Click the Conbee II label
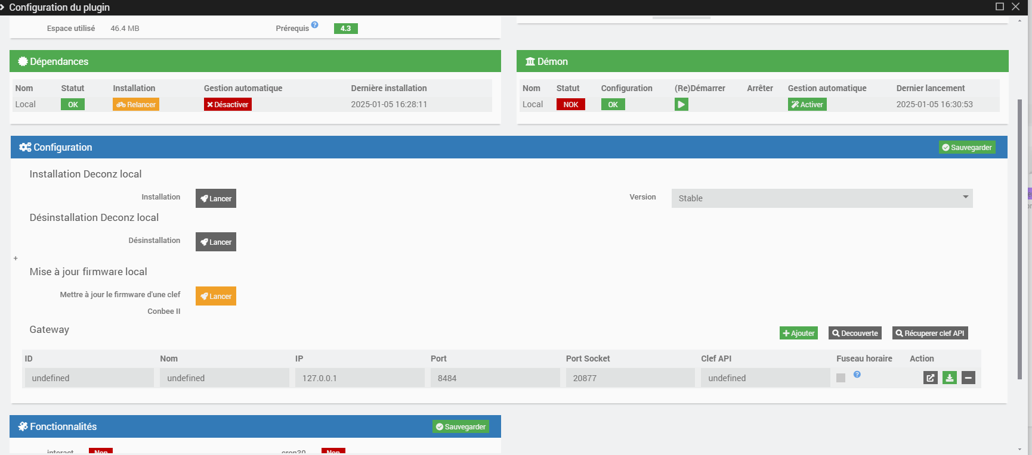 [164, 311]
